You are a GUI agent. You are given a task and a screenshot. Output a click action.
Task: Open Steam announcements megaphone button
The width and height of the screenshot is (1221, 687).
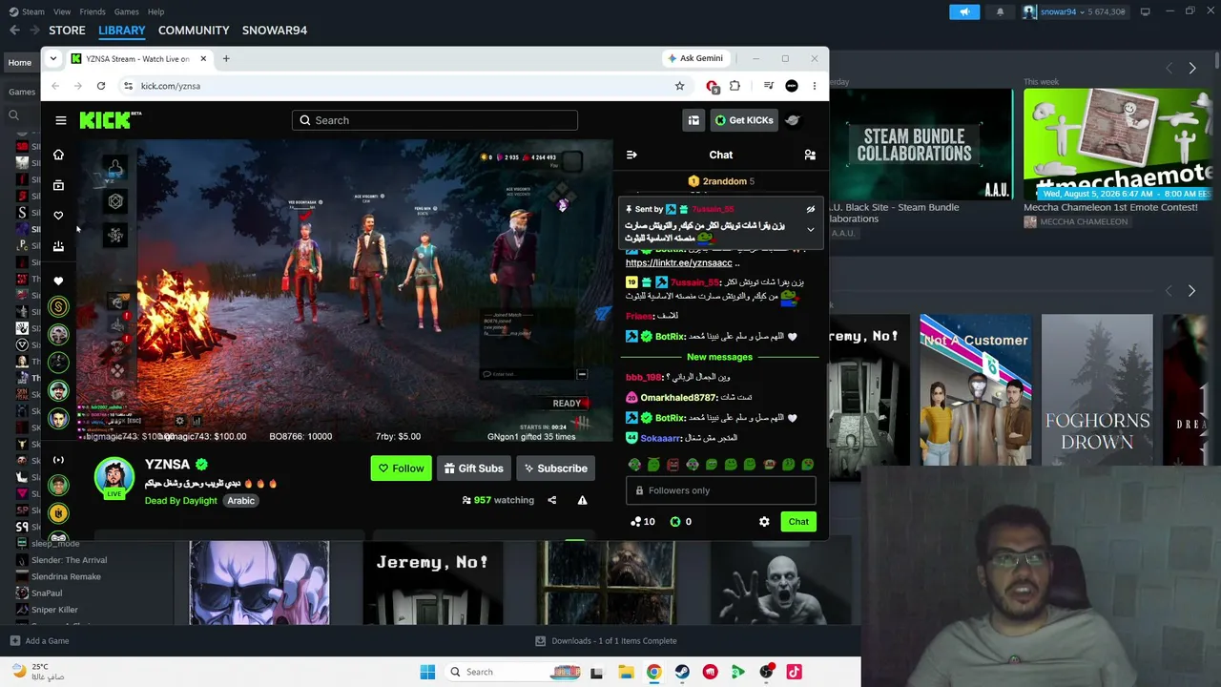[964, 11]
